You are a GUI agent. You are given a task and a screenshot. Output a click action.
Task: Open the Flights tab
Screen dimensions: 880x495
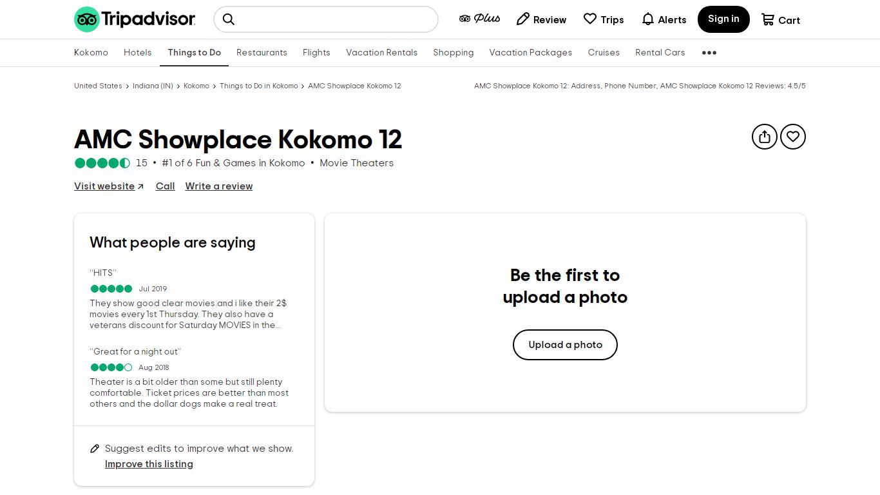coord(316,53)
